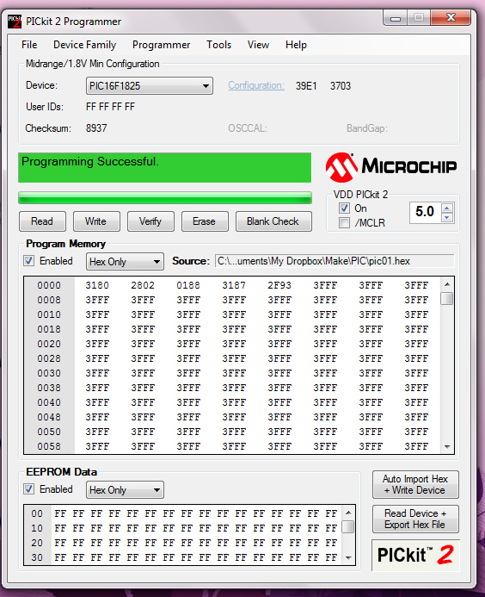
Task: Click the Read button
Action: (x=42, y=221)
